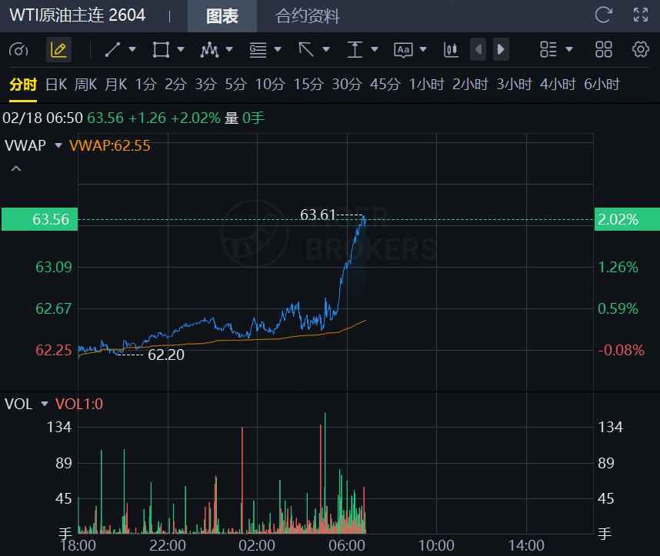Click the 62.67 price axis label
Viewport: 660px width, 556px height.
pos(53,308)
